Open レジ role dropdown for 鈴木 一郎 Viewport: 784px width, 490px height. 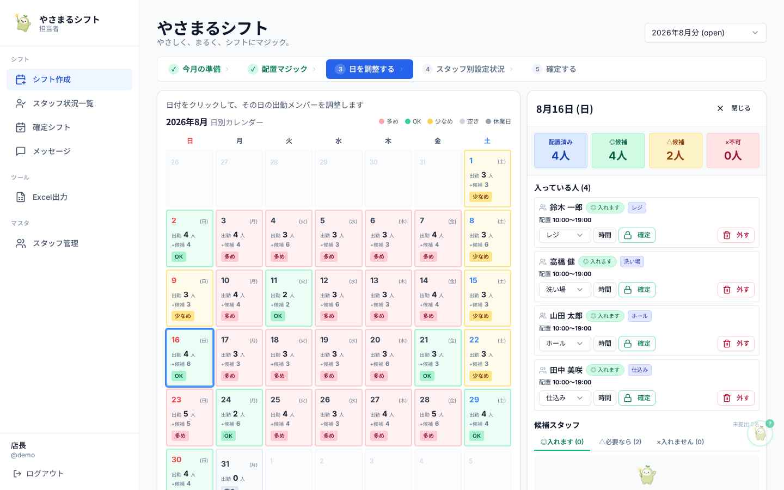[x=565, y=235]
